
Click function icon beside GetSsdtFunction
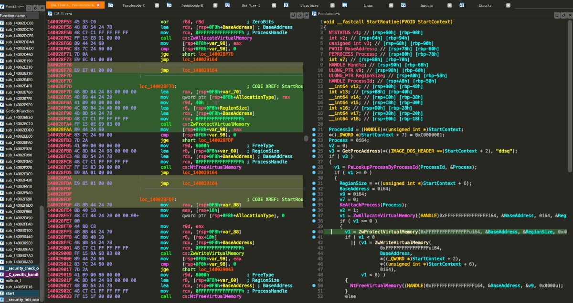(2, 111)
